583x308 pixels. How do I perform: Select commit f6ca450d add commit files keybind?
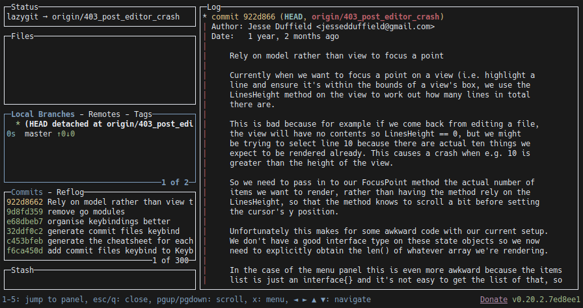click(x=100, y=250)
